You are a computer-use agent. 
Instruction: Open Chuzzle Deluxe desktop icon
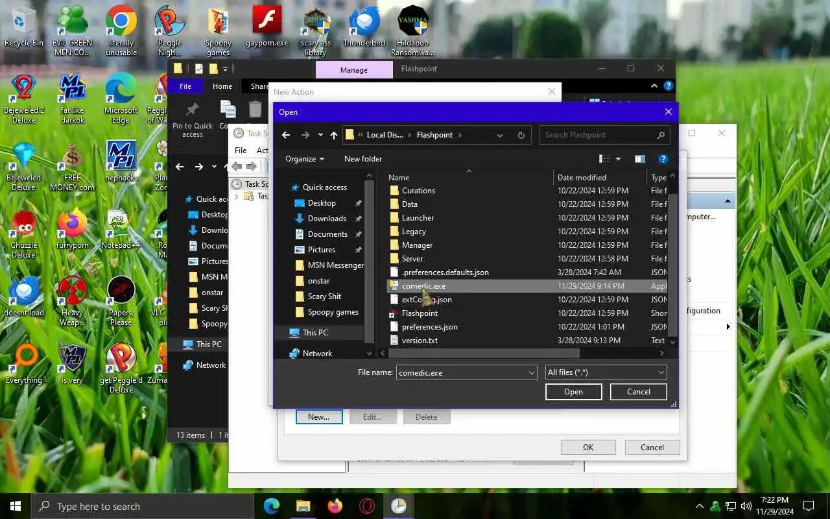click(x=24, y=234)
